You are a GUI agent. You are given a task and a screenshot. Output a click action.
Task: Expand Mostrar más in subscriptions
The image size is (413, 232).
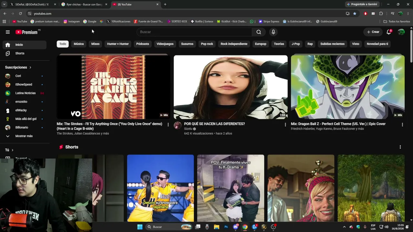[x=25, y=136]
